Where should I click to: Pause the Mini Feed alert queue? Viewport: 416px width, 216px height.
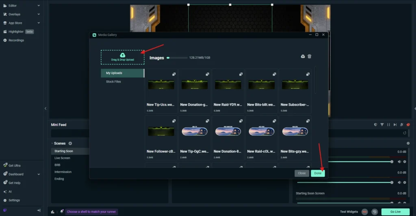pos(388,125)
